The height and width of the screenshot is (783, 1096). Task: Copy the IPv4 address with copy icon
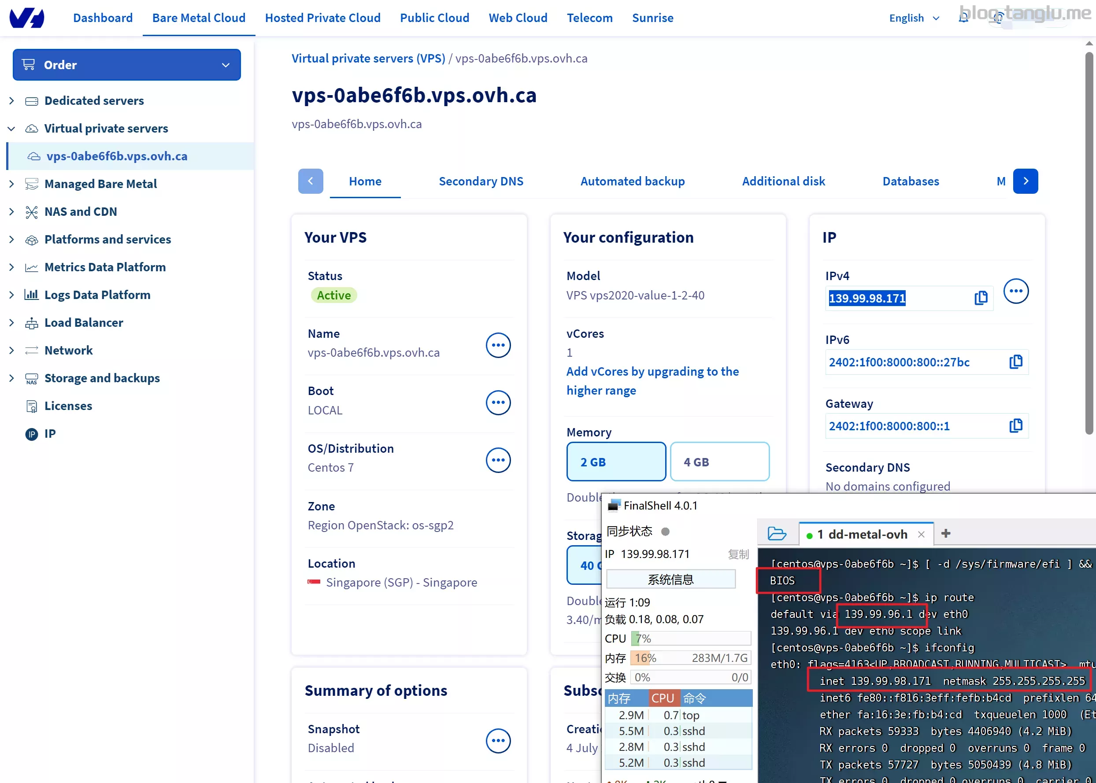pos(980,298)
